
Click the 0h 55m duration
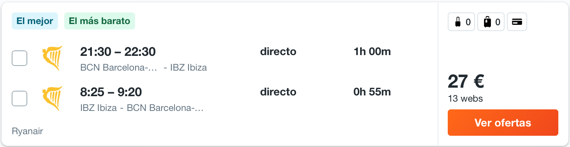point(372,92)
